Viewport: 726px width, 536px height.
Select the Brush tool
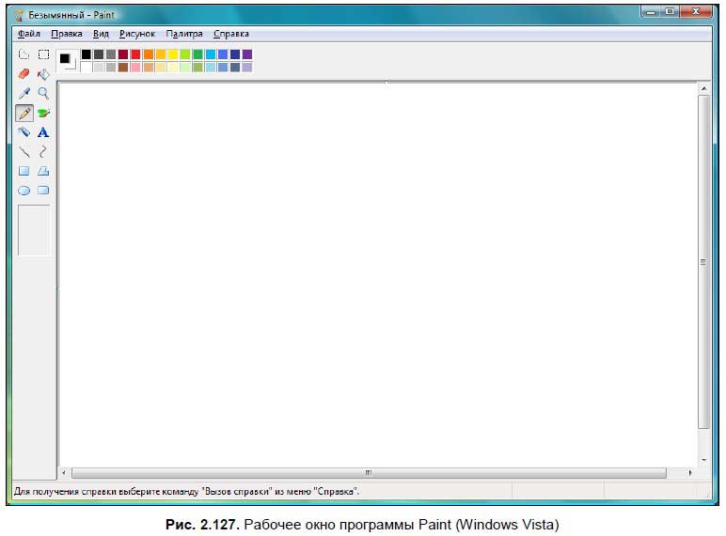point(43,113)
